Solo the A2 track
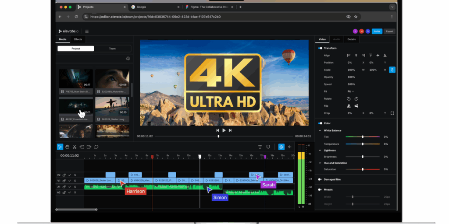The width and height of the screenshot is (449, 224). click(75, 192)
